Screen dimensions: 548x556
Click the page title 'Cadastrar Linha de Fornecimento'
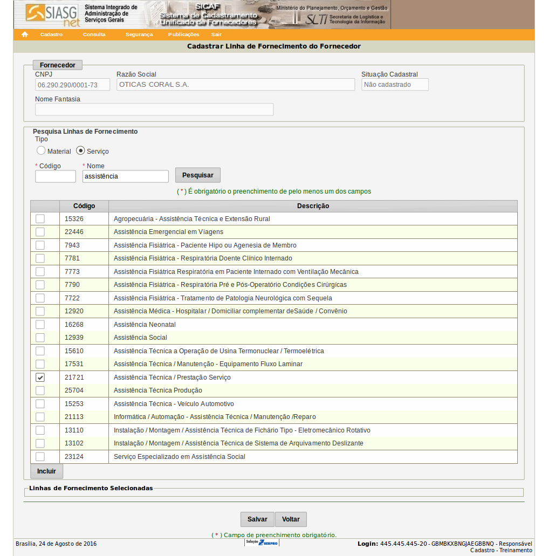click(x=274, y=46)
